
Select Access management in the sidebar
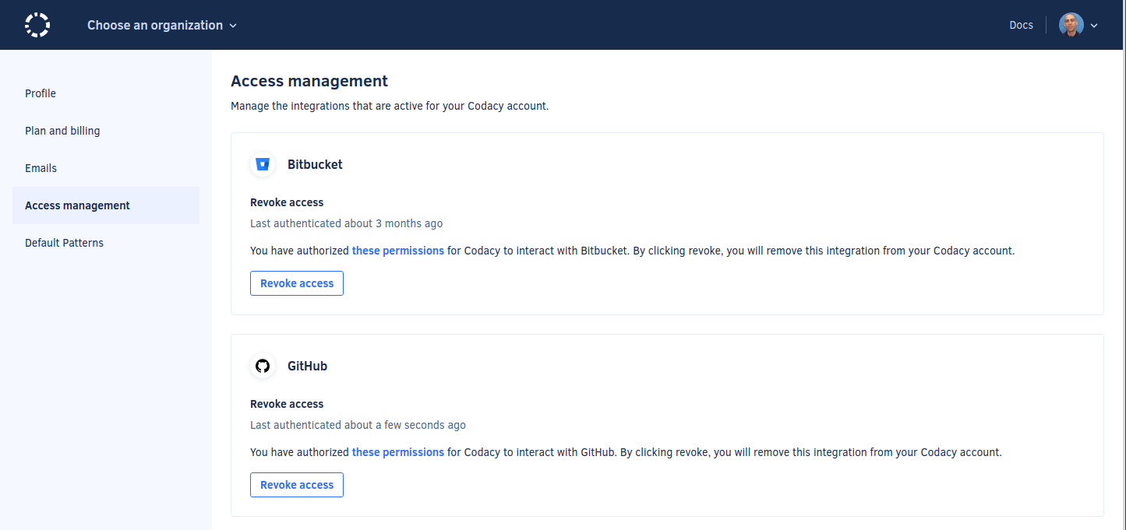[x=77, y=205]
